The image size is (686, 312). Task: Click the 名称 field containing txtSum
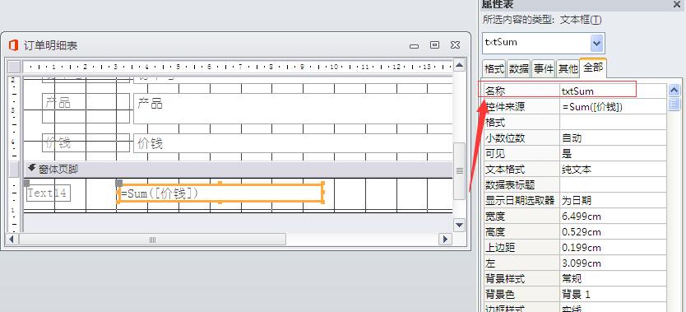coord(613,91)
